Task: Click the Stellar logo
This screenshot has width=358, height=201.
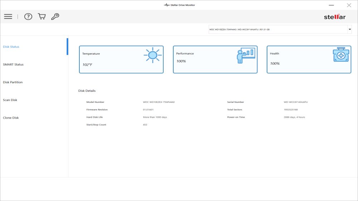Action: pos(335,17)
